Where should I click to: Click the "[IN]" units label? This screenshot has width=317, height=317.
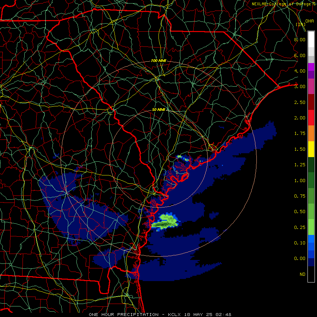pos(301,24)
